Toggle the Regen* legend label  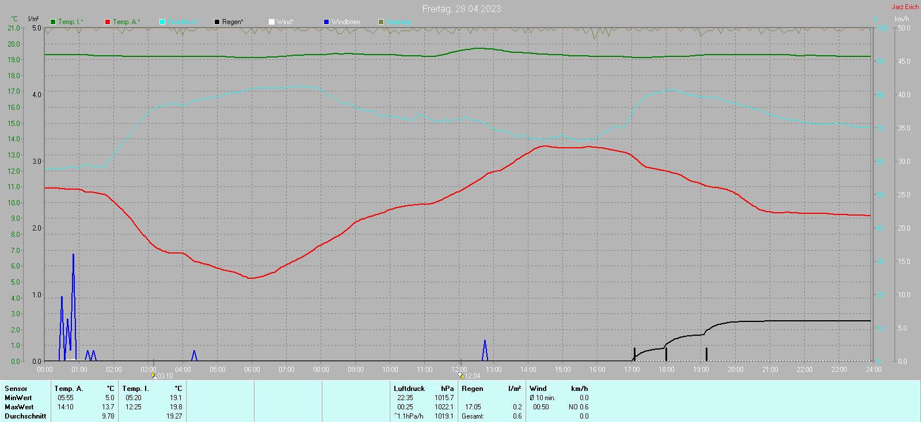click(233, 22)
